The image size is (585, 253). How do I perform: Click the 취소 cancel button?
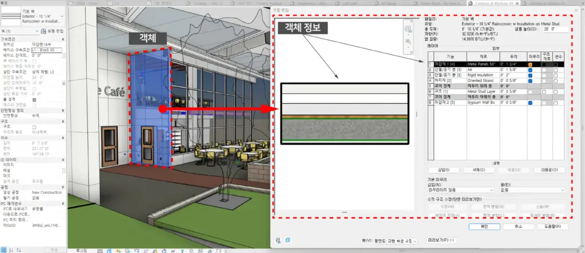518,227
